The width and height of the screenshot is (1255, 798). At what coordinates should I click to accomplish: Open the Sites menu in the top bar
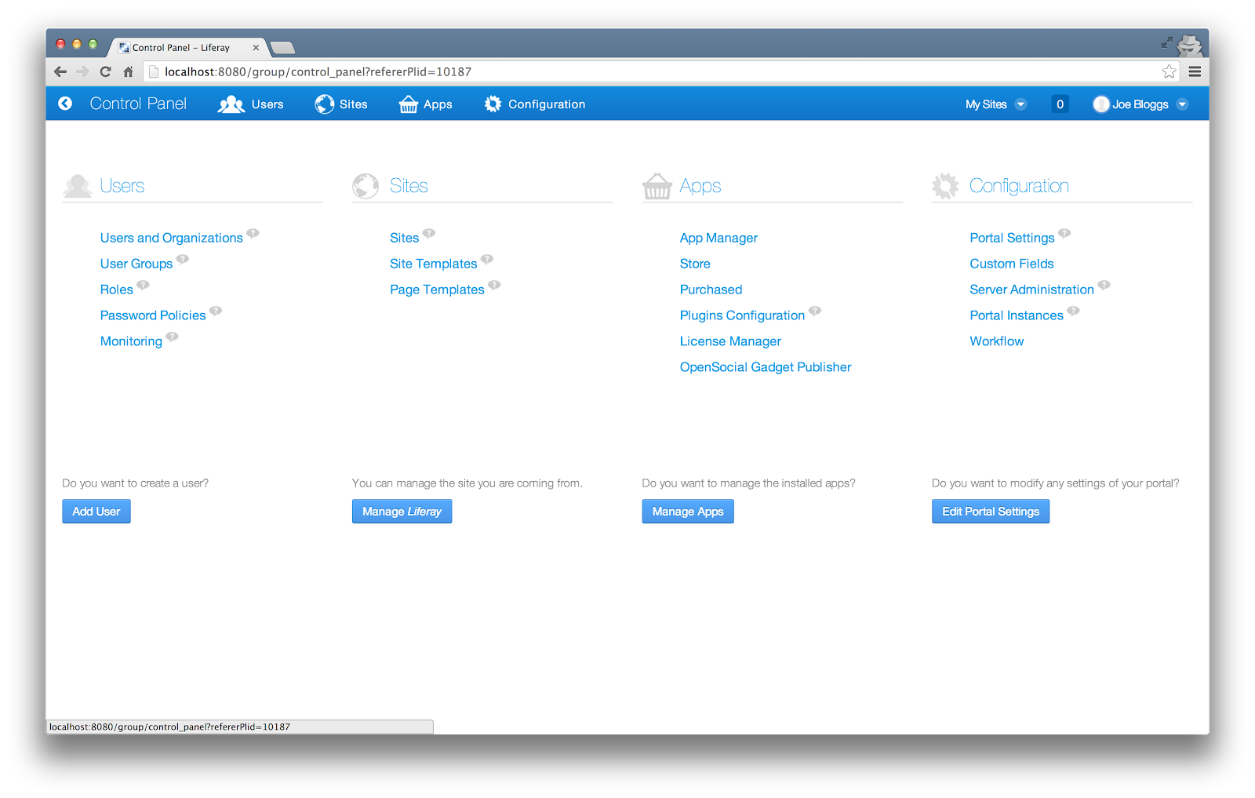341,104
